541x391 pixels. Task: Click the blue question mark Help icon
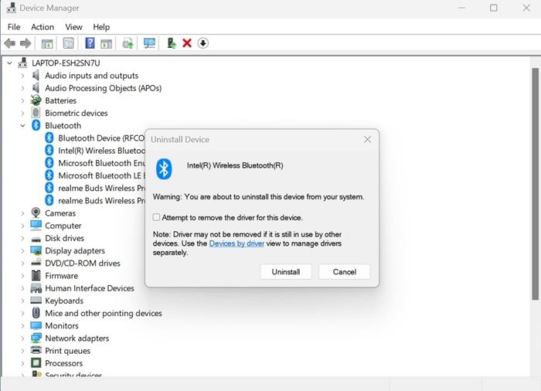[90, 43]
